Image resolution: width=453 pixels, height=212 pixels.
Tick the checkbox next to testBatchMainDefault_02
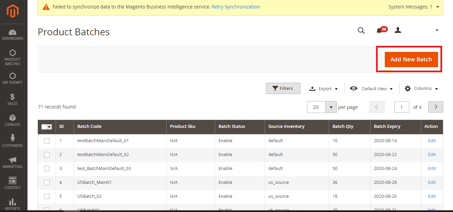point(46,154)
